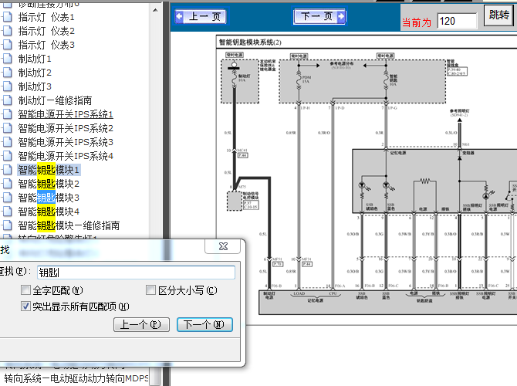Select 制动灯1 in the list
Image resolution: width=517 pixels, height=386 pixels.
pos(35,59)
